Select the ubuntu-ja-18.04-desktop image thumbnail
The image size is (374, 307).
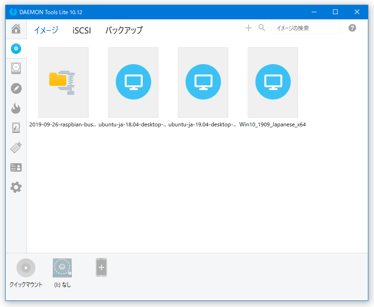[133, 83]
